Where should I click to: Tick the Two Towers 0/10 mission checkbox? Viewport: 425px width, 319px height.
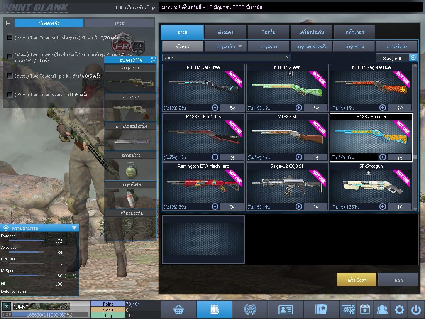tap(10, 56)
